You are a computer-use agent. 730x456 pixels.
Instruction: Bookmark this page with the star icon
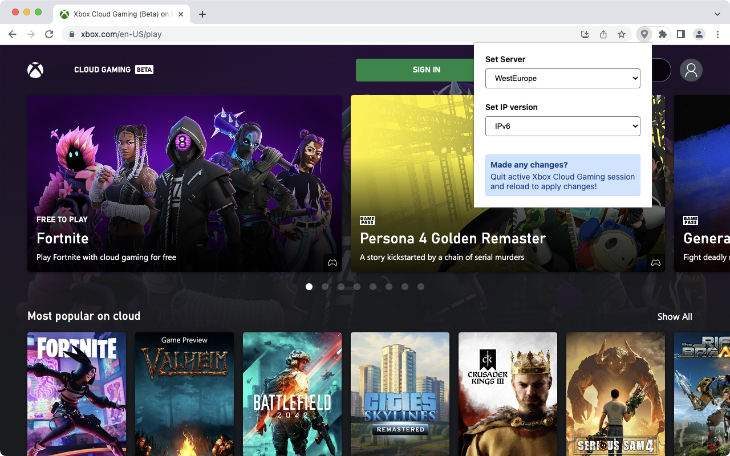(x=622, y=34)
